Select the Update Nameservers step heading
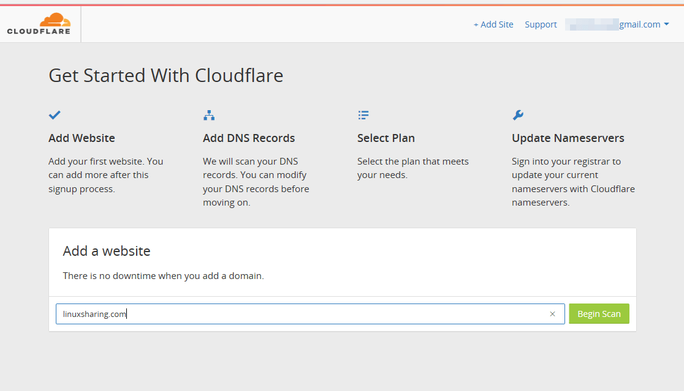This screenshot has width=684, height=391. [568, 138]
